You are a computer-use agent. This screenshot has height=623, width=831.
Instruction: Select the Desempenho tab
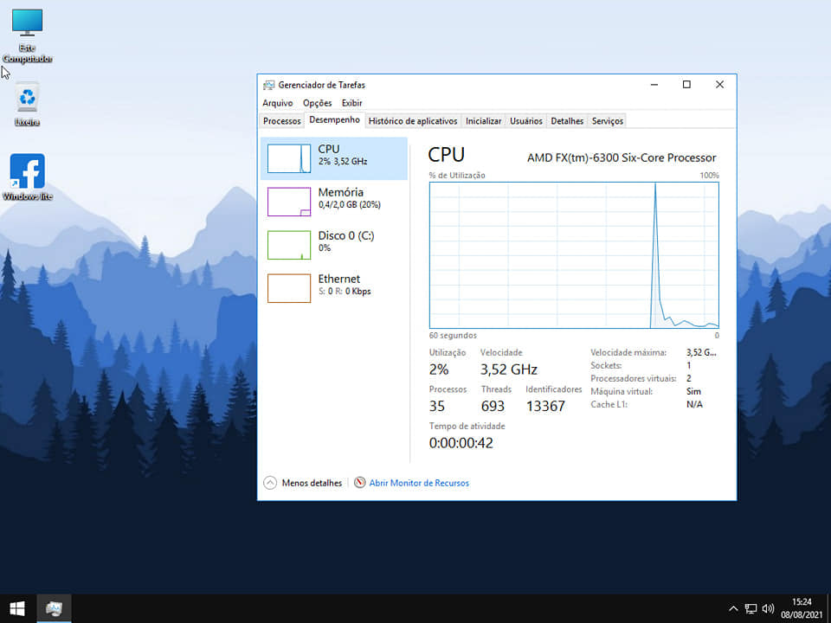pyautogui.click(x=334, y=119)
